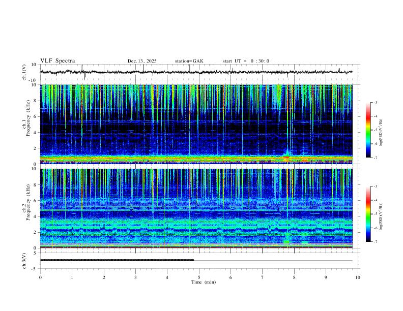Click time axis tick label '5'

(x=199, y=277)
